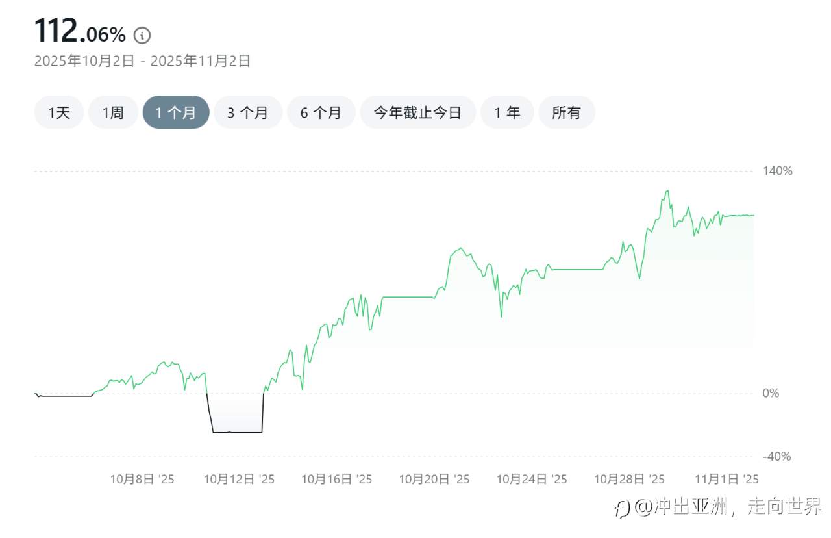Image resolution: width=831 pixels, height=538 pixels.
Task: Open the 今年截止今日 range
Action: (417, 112)
